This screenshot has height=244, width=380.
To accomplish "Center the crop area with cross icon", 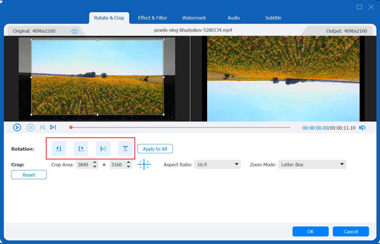I will (144, 164).
